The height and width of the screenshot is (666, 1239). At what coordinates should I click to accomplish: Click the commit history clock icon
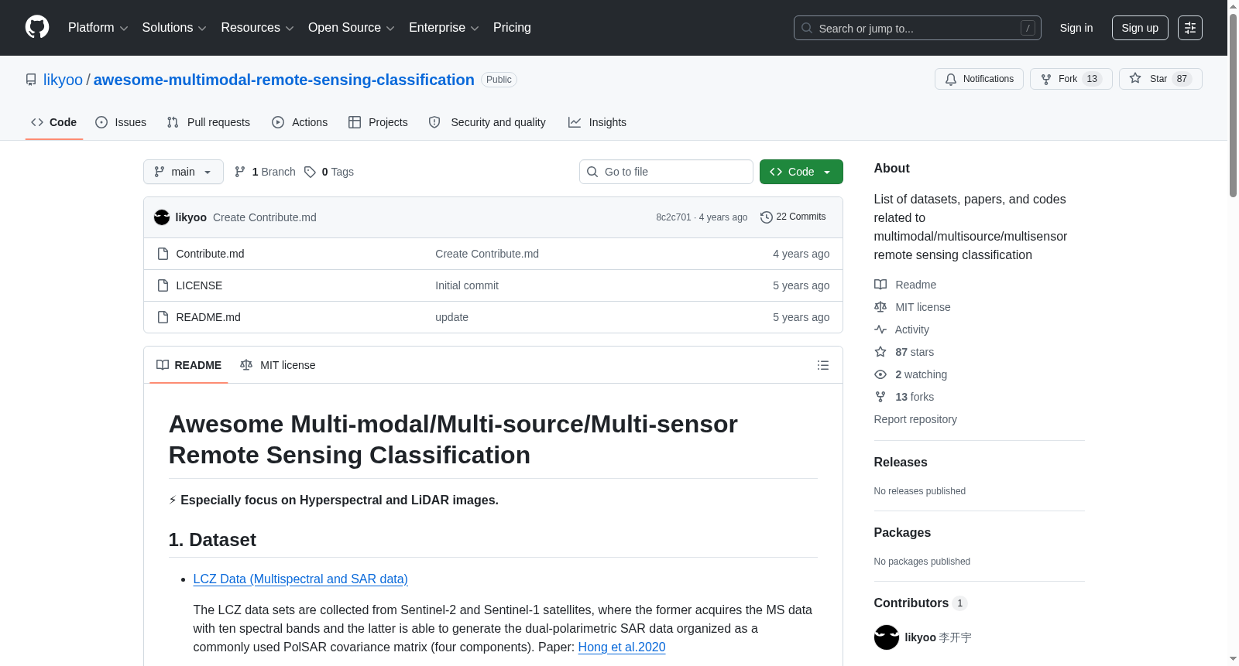click(x=767, y=217)
